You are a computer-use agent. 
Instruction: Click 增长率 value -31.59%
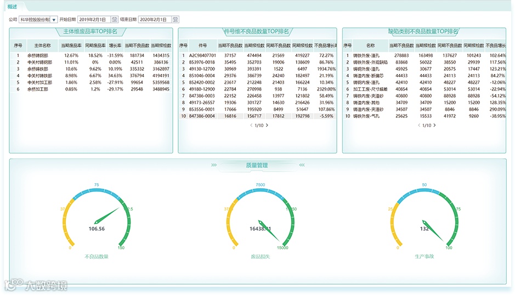(x=115, y=55)
